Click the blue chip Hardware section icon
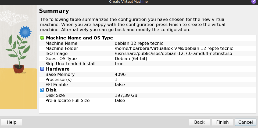Screen dimensions: 258x128 point(42,69)
